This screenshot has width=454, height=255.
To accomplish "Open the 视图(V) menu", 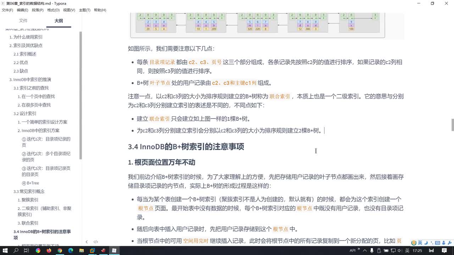I will pyautogui.click(x=69, y=10).
